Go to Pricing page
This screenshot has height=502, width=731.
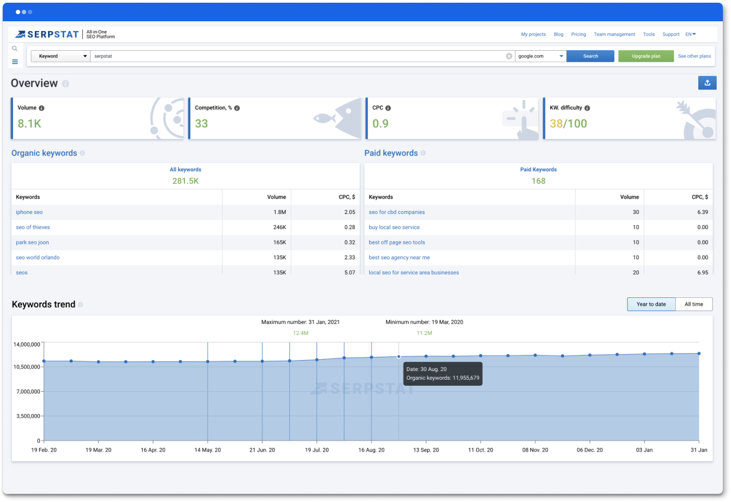578,34
